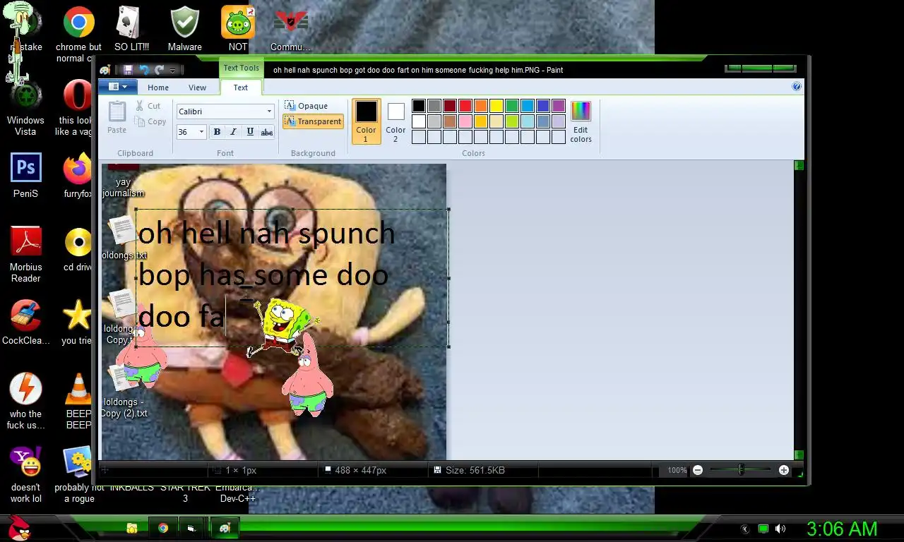Image resolution: width=904 pixels, height=542 pixels.
Task: Pick the red palette swatch
Action: [x=465, y=106]
